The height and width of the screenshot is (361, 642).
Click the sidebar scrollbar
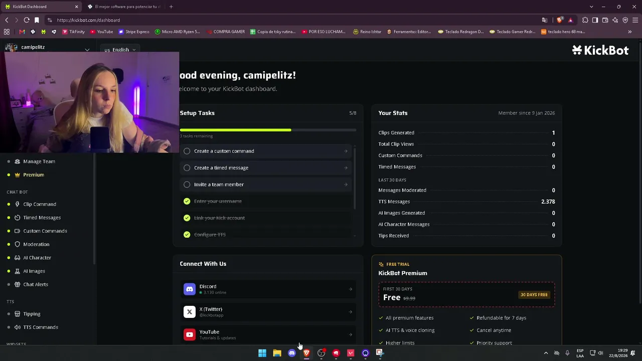click(94, 208)
